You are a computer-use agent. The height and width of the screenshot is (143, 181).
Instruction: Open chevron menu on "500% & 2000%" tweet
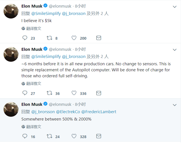pyautogui.click(x=175, y=105)
